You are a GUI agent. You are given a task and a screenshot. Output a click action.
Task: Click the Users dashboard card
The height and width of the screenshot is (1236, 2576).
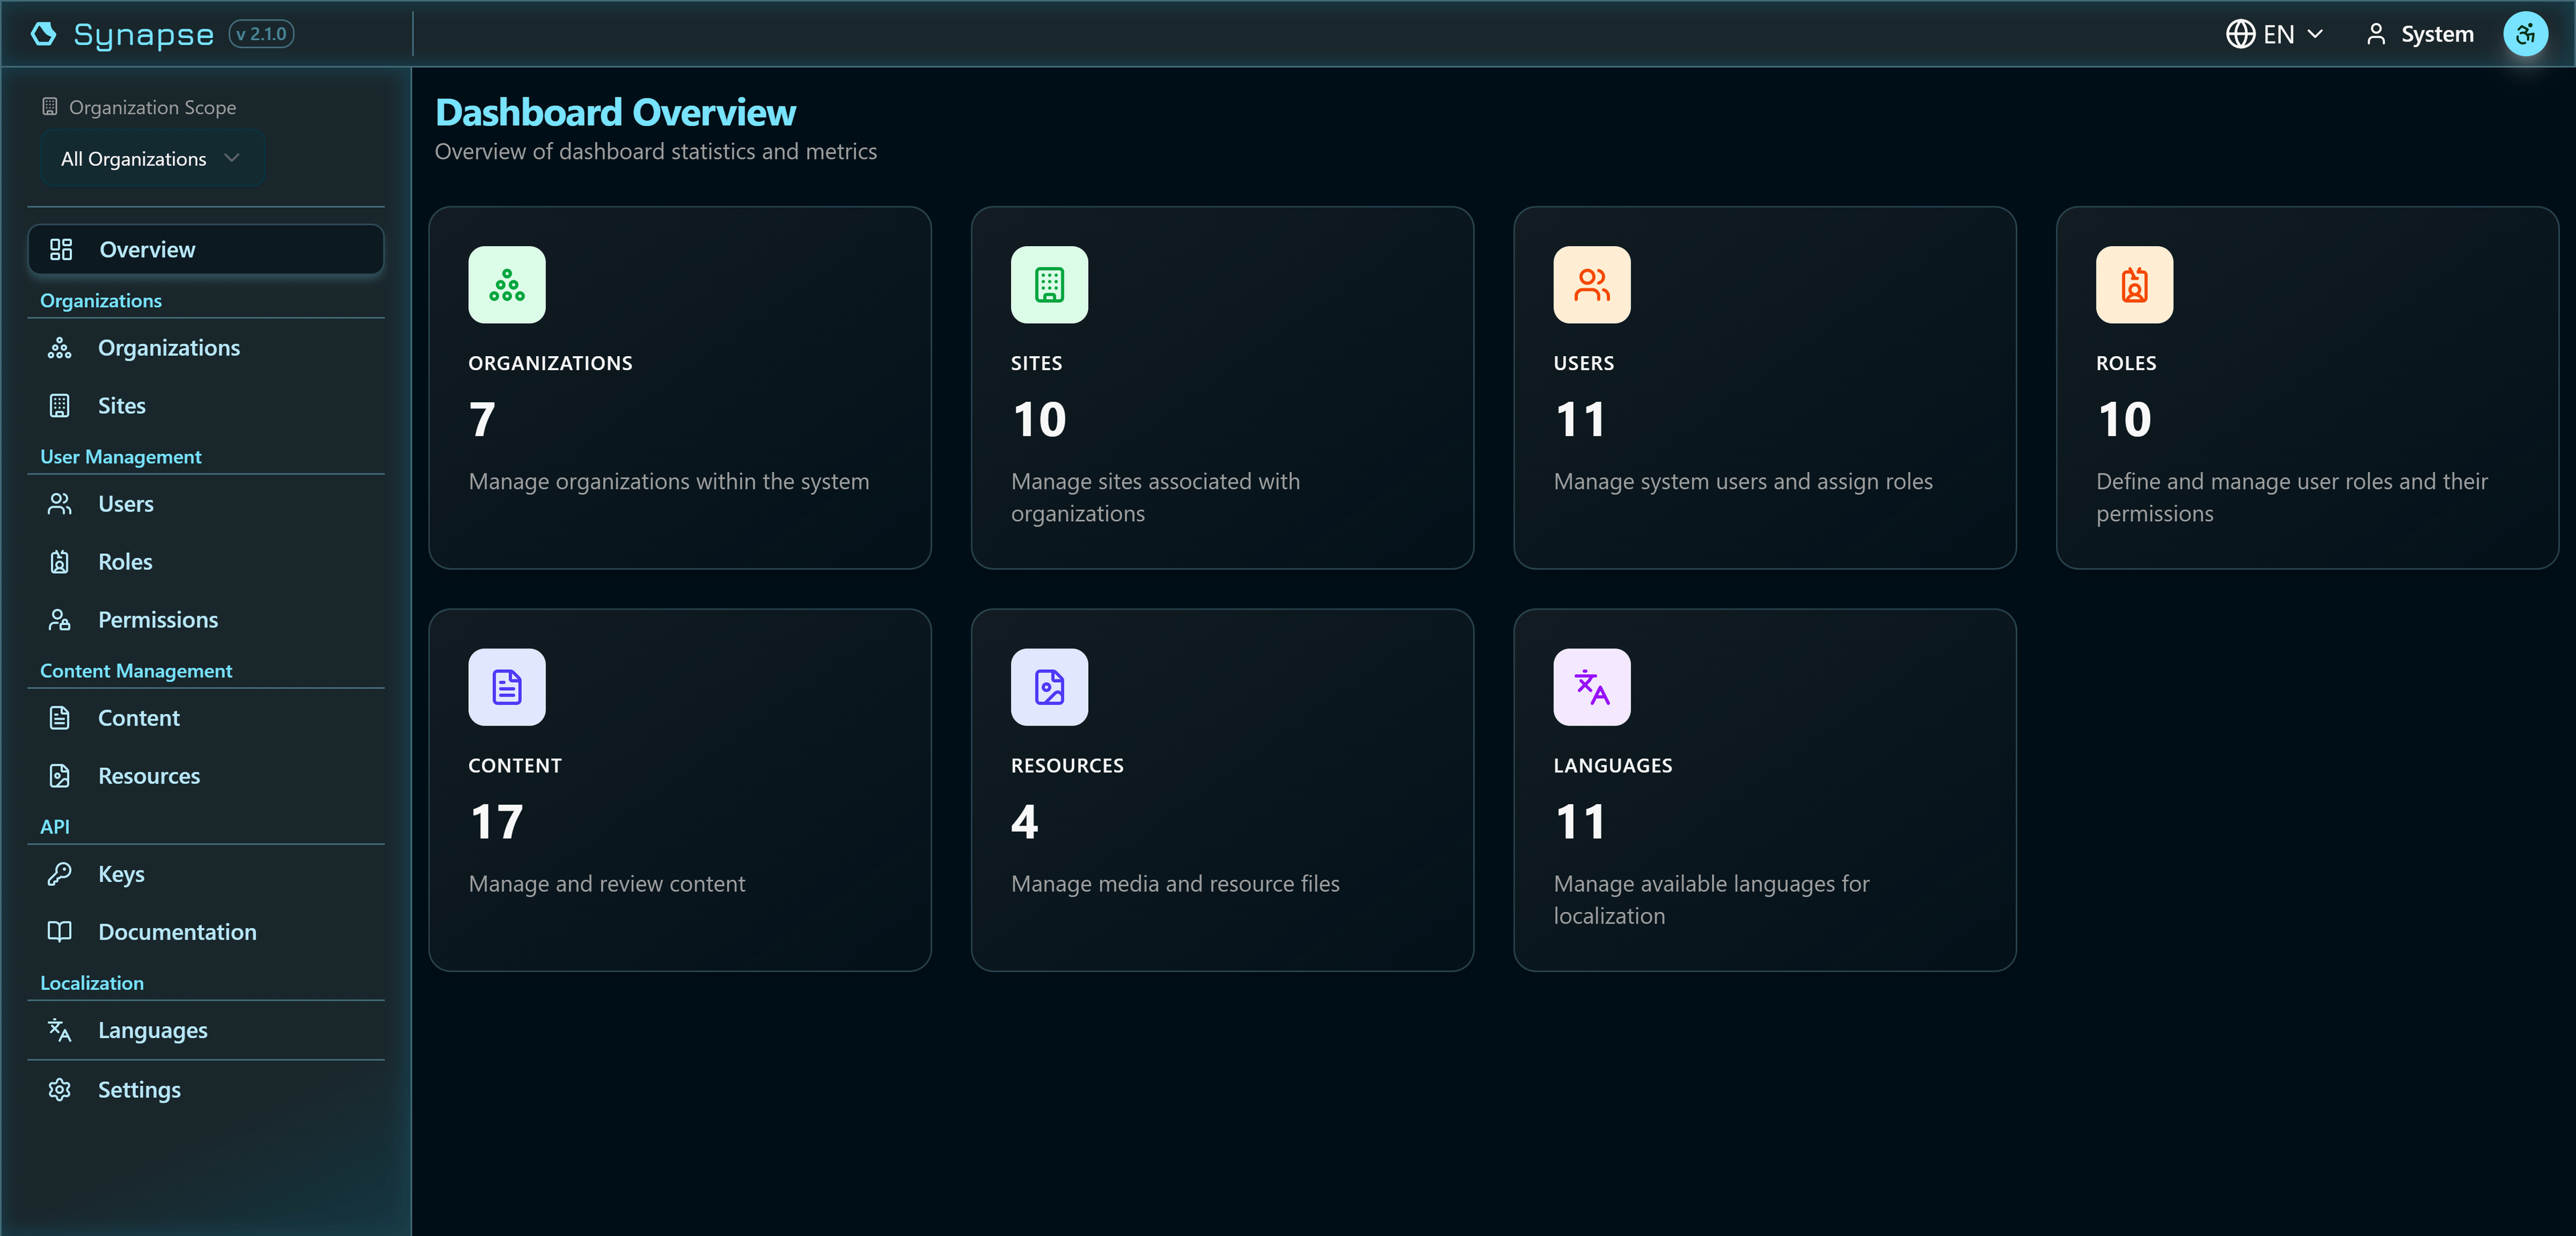click(1765, 387)
